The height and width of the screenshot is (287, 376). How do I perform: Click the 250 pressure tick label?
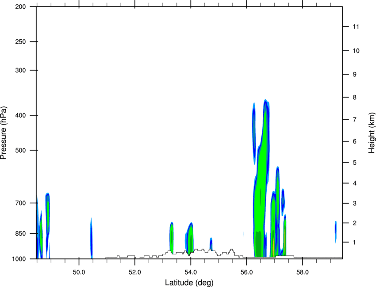[21, 42]
